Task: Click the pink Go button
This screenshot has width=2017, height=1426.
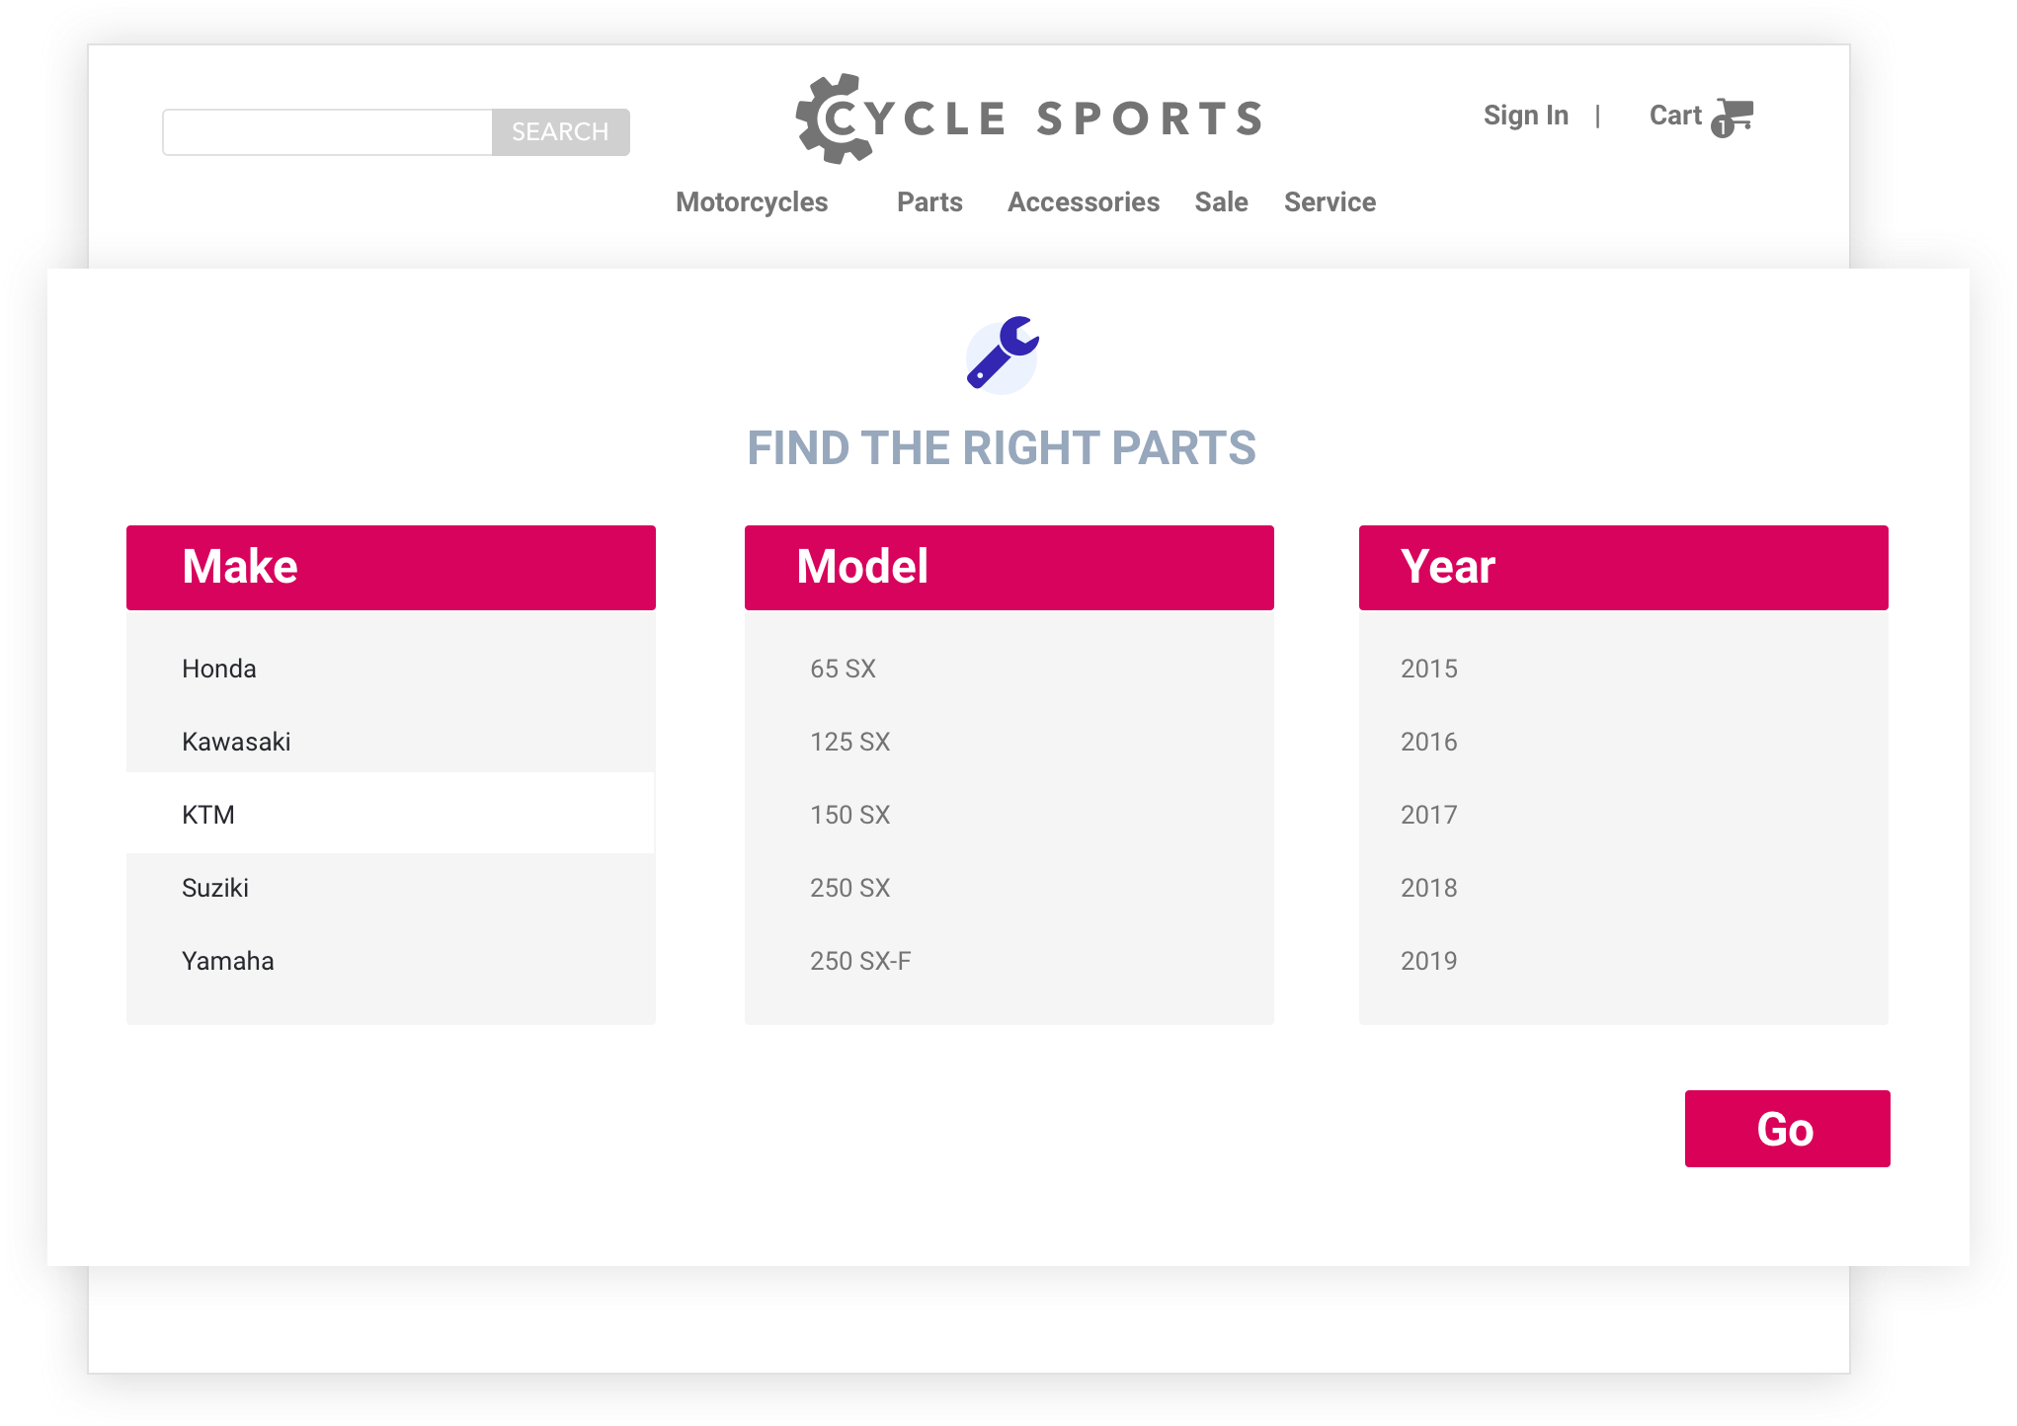Action: (1787, 1129)
